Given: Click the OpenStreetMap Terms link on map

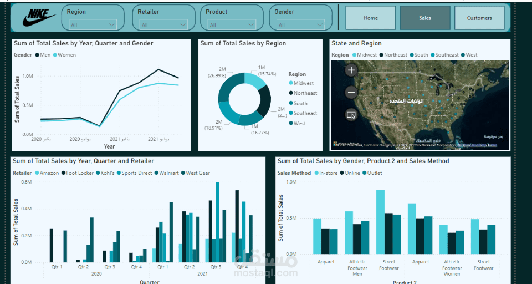Looking at the screenshot, I should (479, 145).
